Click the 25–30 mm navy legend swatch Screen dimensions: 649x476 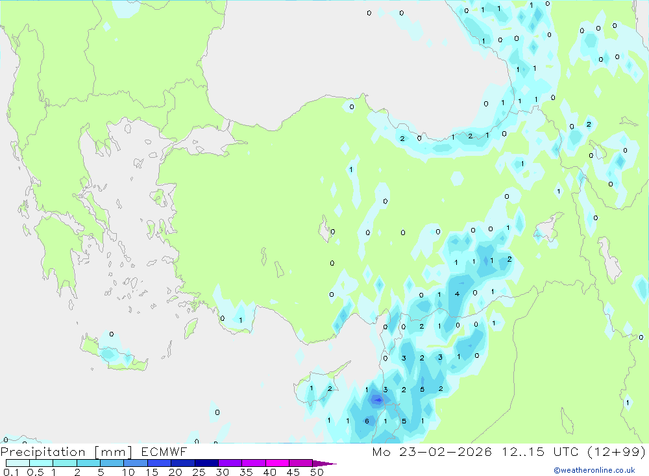206,463
